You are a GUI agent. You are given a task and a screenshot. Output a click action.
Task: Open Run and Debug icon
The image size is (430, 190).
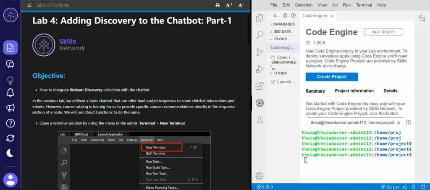(259, 69)
